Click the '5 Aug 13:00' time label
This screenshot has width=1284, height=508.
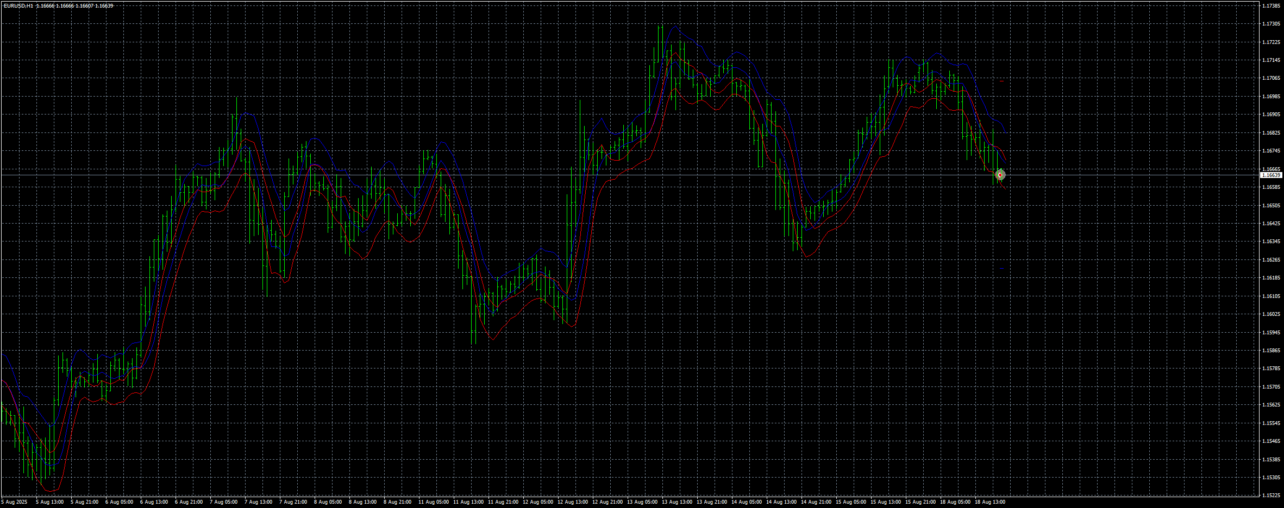[x=49, y=502]
